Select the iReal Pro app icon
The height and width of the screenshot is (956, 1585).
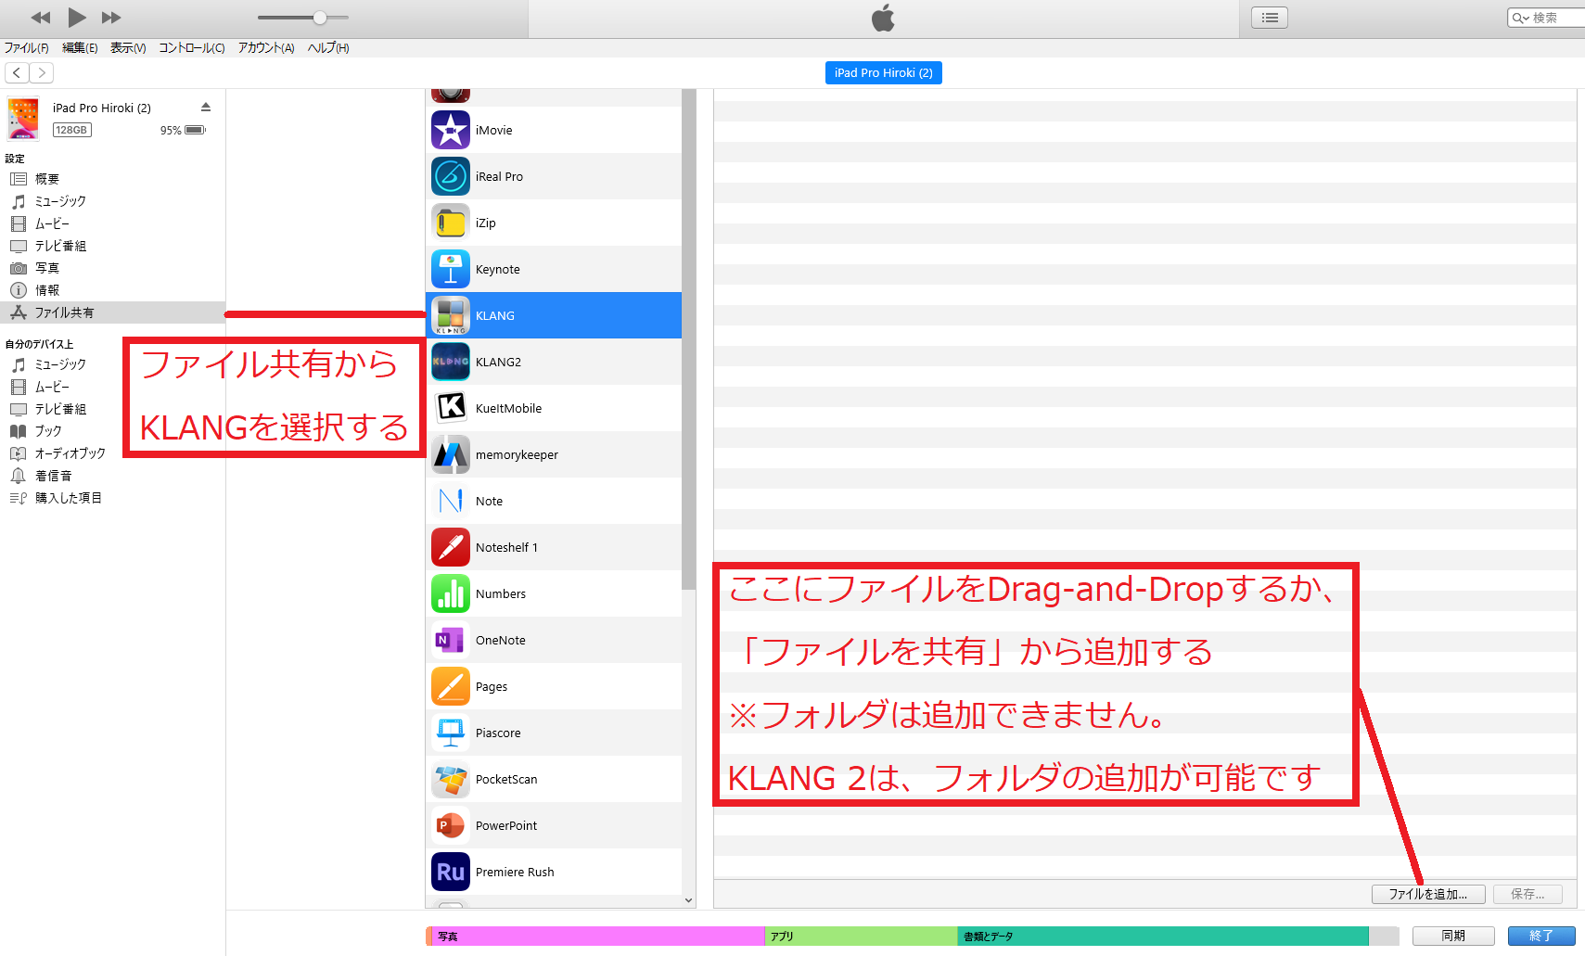pyautogui.click(x=451, y=176)
